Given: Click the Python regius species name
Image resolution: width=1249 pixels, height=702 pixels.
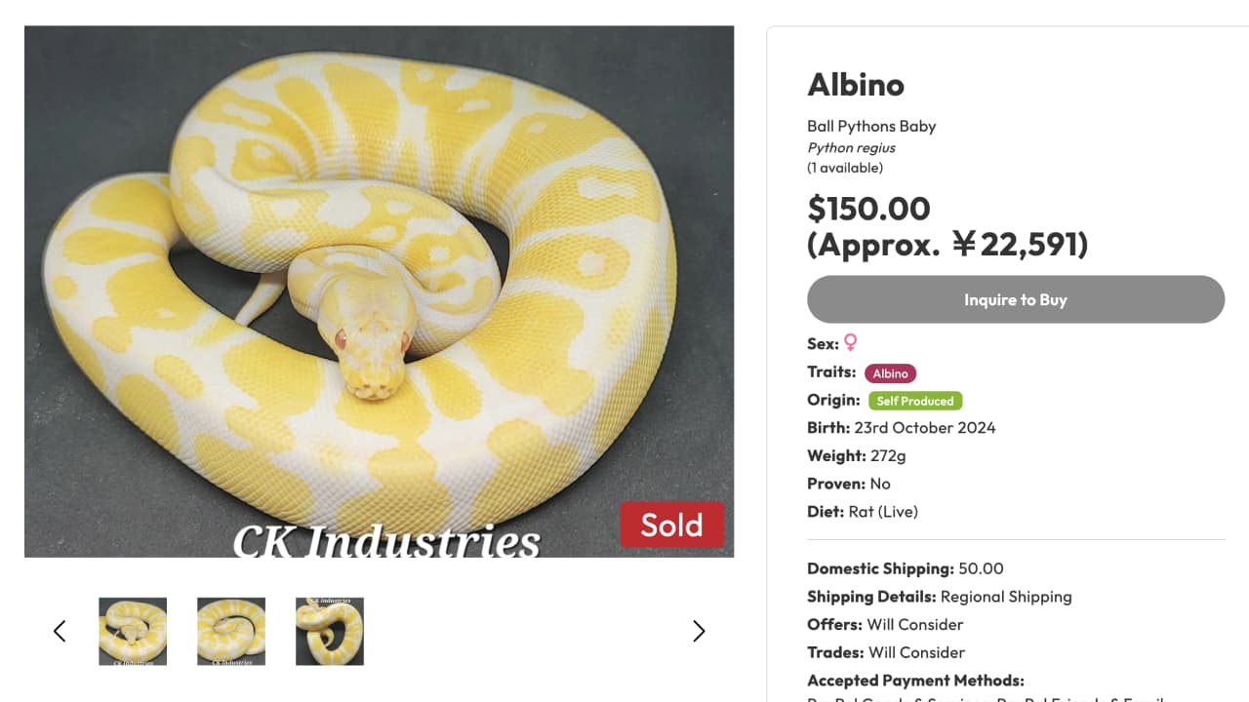Looking at the screenshot, I should click(851, 148).
